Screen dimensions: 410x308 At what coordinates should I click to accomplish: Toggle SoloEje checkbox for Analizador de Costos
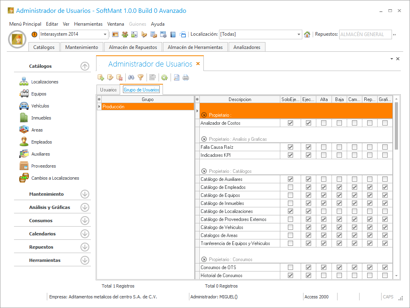click(x=290, y=123)
